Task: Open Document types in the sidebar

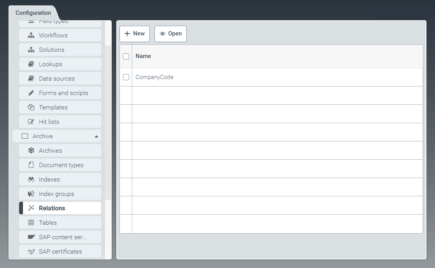Action: click(61, 165)
